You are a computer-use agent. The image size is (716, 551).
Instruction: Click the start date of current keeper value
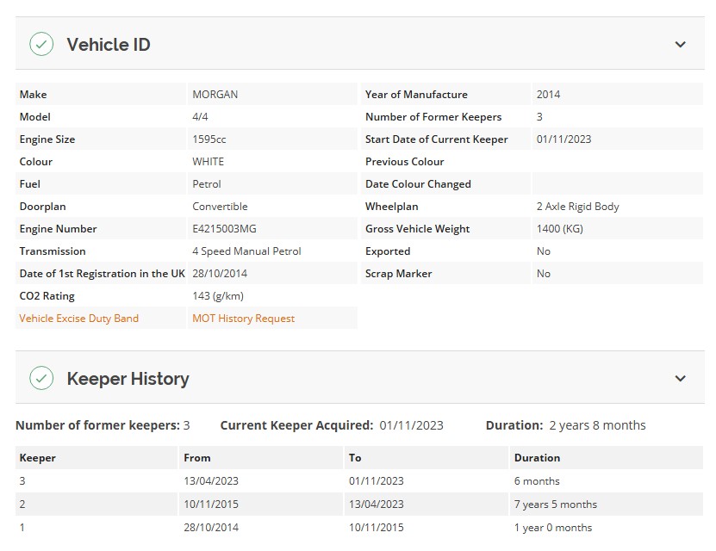click(563, 139)
